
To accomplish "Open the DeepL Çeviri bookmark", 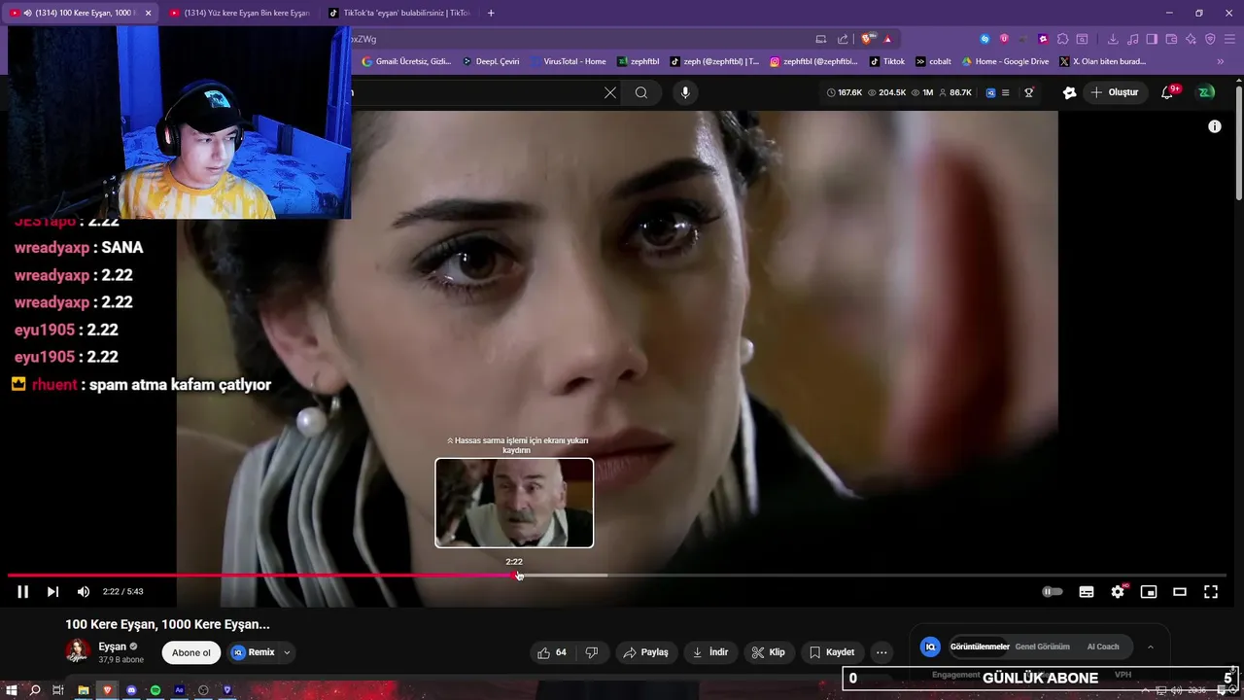I will tap(490, 61).
